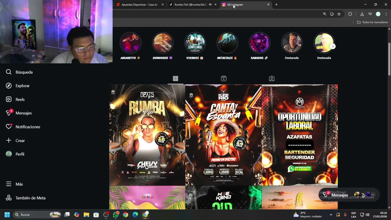Open the Oportunidad Laboral post
Viewport: 391px width, 220px height.
coord(300,135)
